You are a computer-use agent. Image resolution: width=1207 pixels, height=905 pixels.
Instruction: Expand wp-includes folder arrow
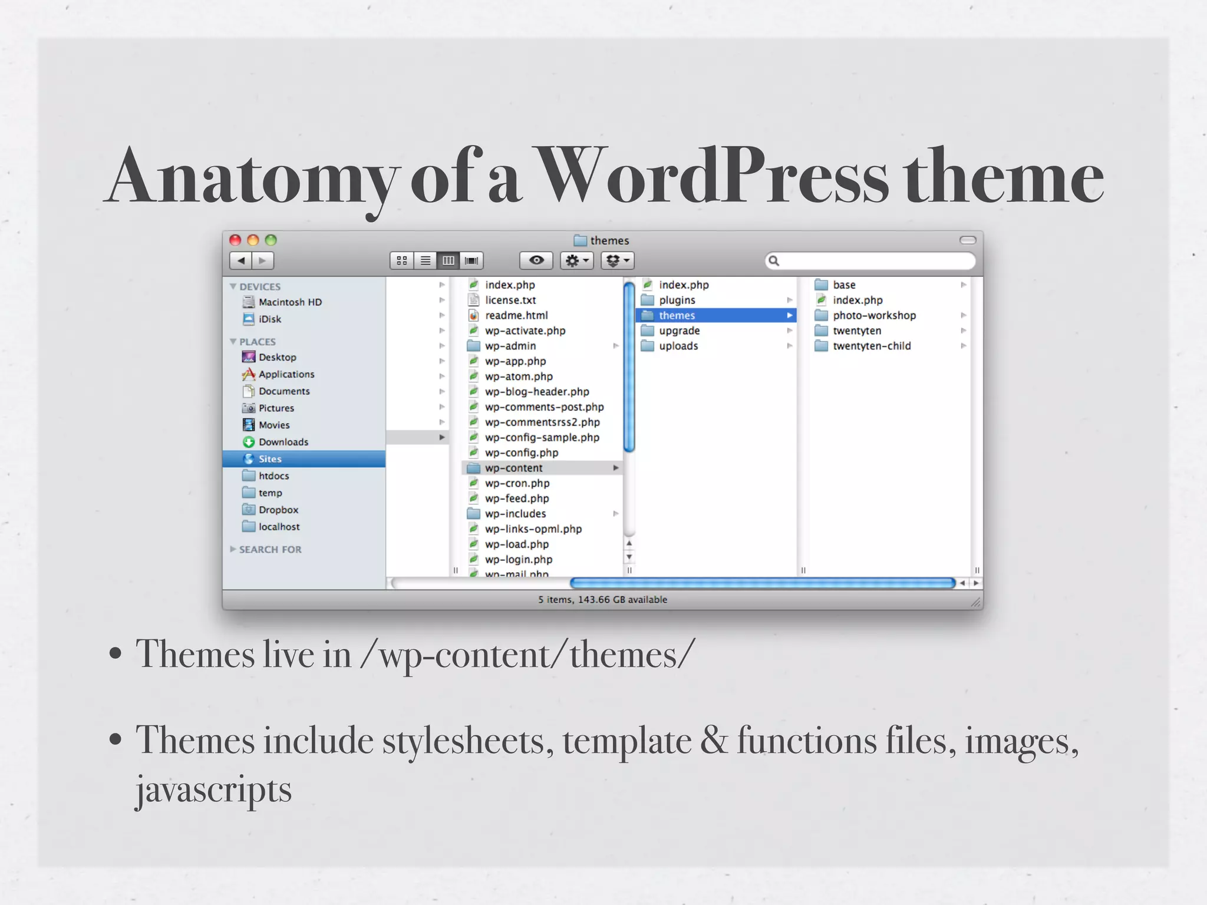(x=616, y=514)
